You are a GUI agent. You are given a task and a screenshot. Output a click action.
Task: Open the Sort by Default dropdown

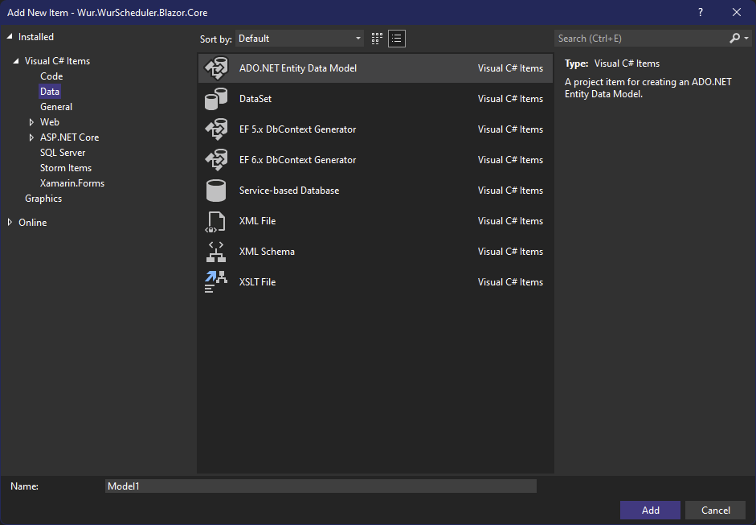point(300,39)
